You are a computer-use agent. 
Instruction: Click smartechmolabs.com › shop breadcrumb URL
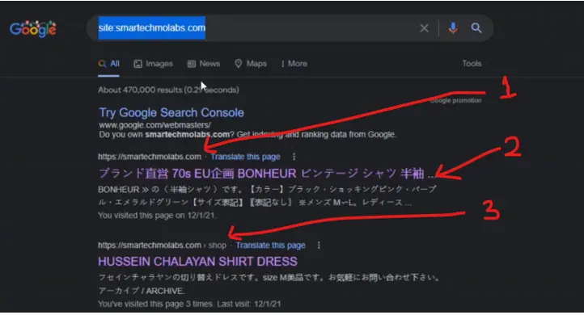[162, 245]
